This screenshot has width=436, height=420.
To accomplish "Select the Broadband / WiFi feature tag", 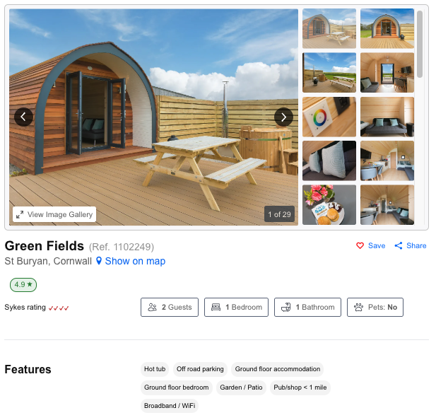I will pyautogui.click(x=170, y=406).
